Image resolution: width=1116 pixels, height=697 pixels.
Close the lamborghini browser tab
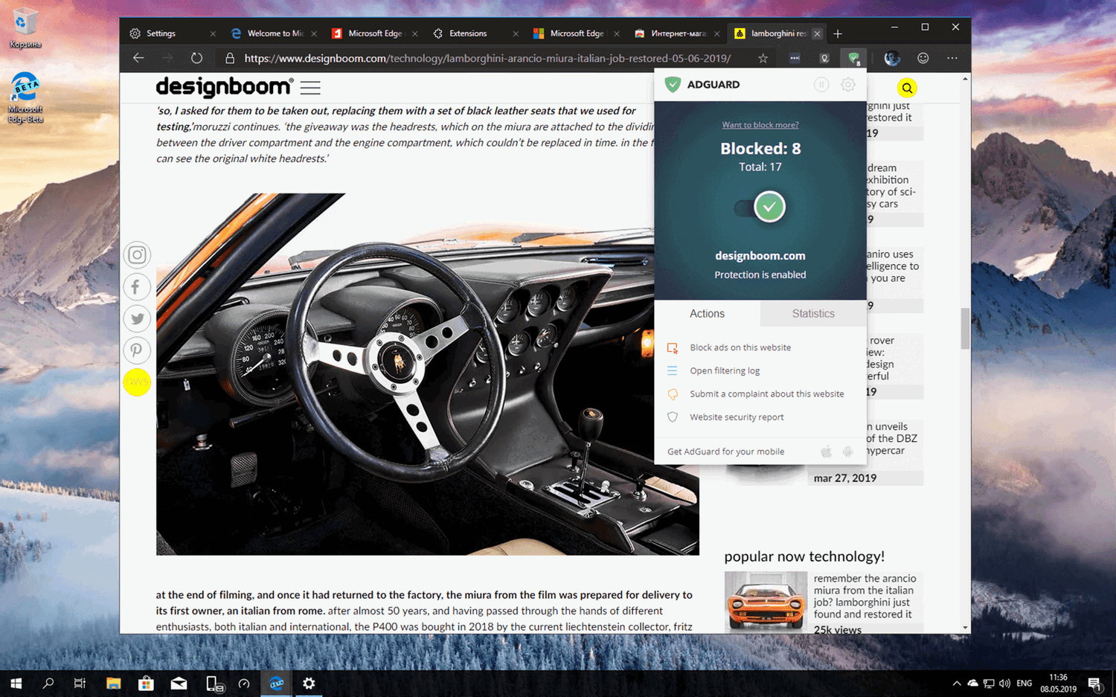[817, 33]
